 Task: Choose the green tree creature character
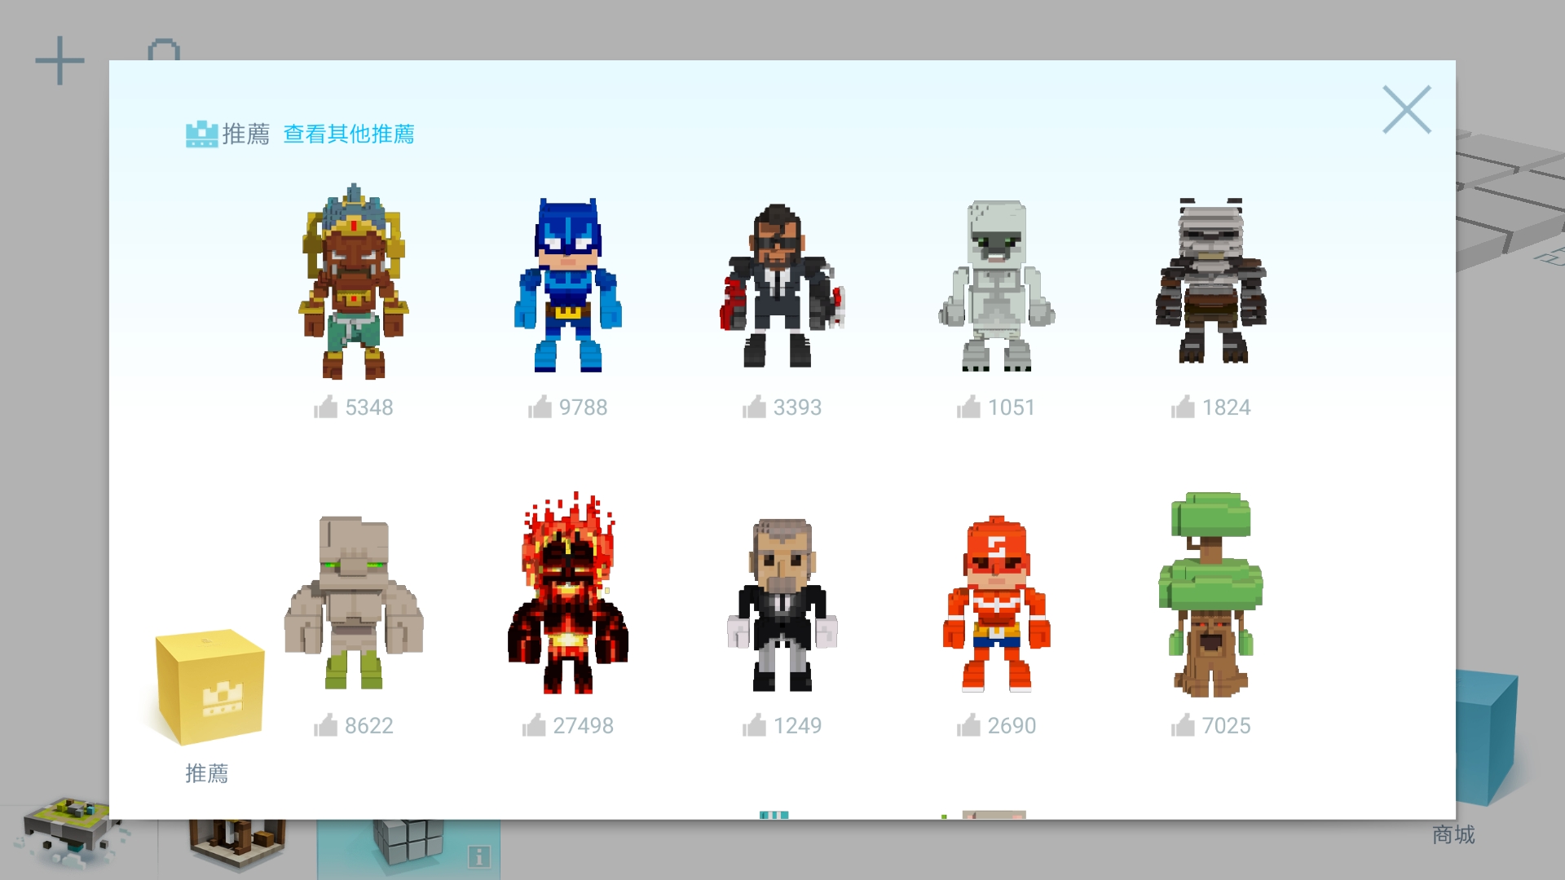[1210, 595]
